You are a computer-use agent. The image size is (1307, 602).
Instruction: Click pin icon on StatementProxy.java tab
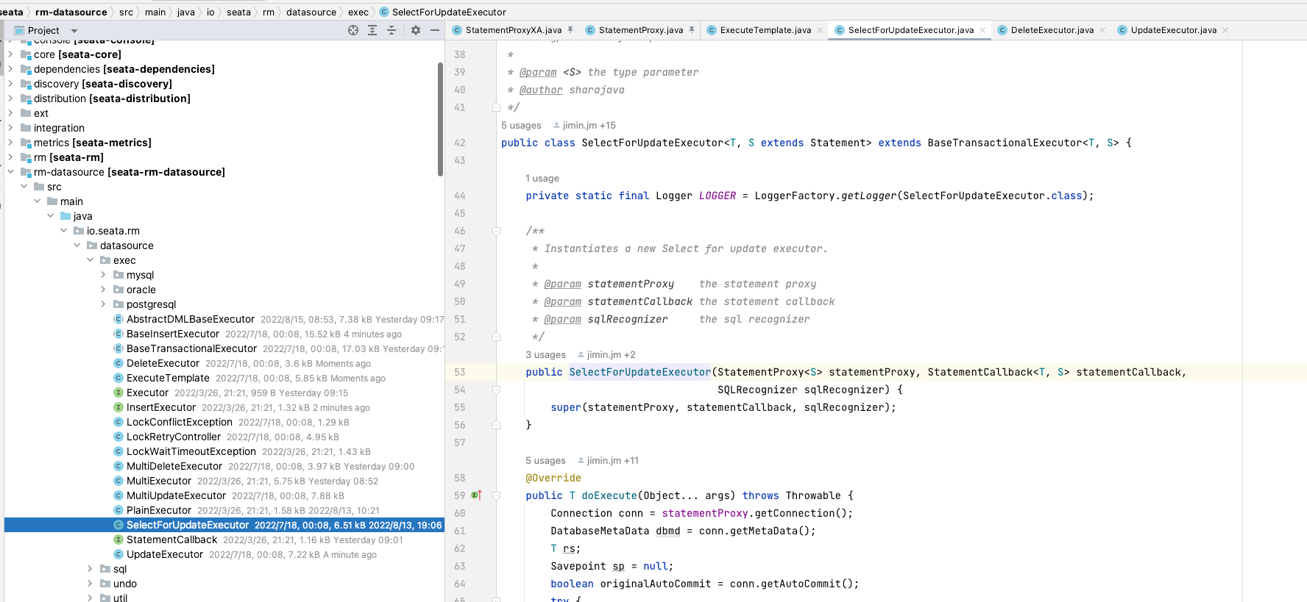point(692,30)
